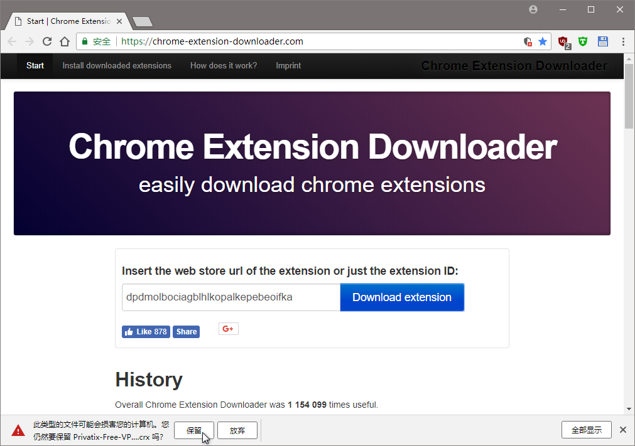Click the Facebook Share button
Image resolution: width=635 pixels, height=446 pixels.
[x=187, y=332]
